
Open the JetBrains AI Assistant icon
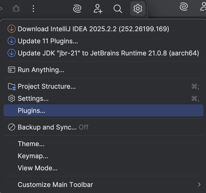tap(77, 8)
